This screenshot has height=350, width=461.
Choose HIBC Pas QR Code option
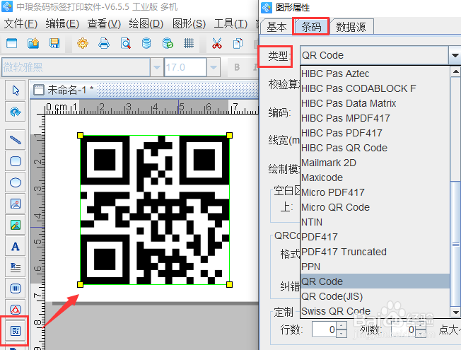375,148
